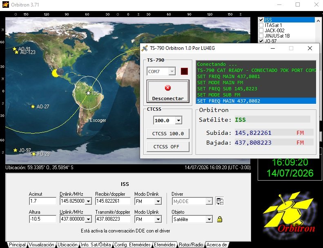
Task: Switch to the Principal tab
Action: tap(17, 245)
